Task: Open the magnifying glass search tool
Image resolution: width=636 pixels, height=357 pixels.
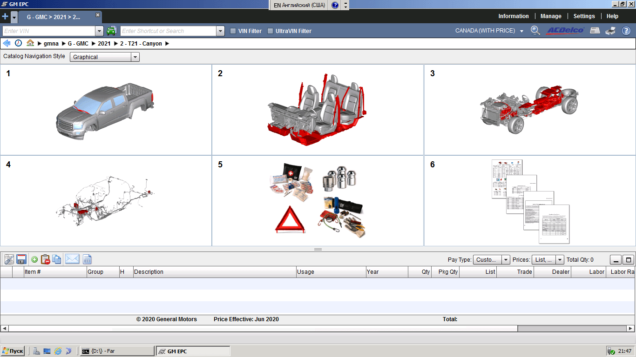Action: [535, 31]
